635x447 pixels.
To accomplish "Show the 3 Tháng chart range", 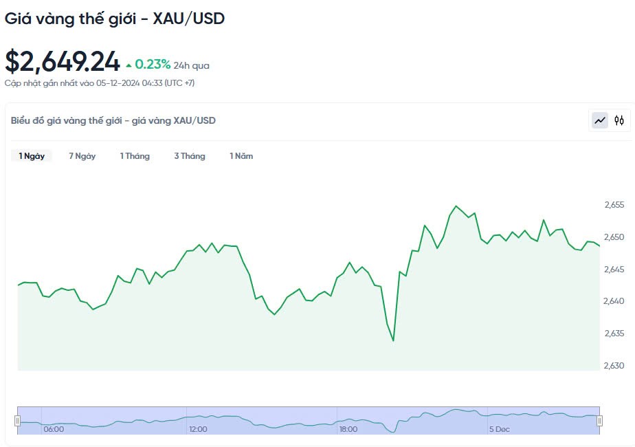I will click(190, 156).
